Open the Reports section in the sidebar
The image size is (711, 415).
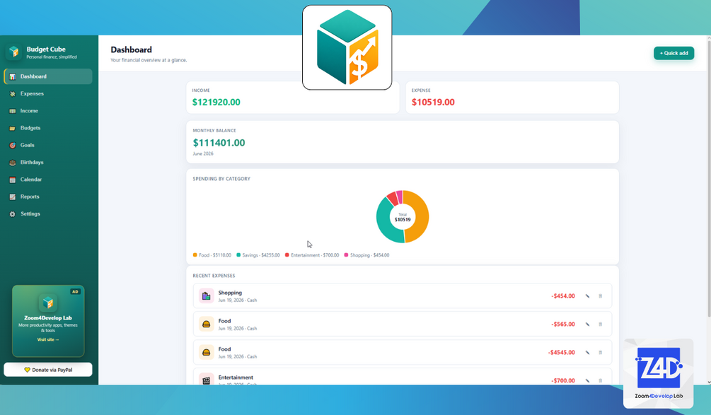tap(48, 197)
